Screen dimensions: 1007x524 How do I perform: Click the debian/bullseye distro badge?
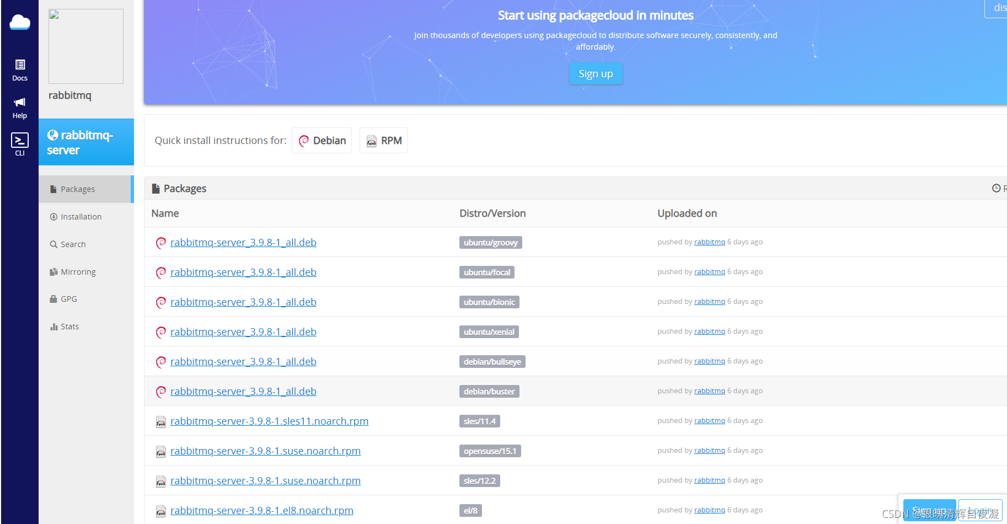click(492, 362)
